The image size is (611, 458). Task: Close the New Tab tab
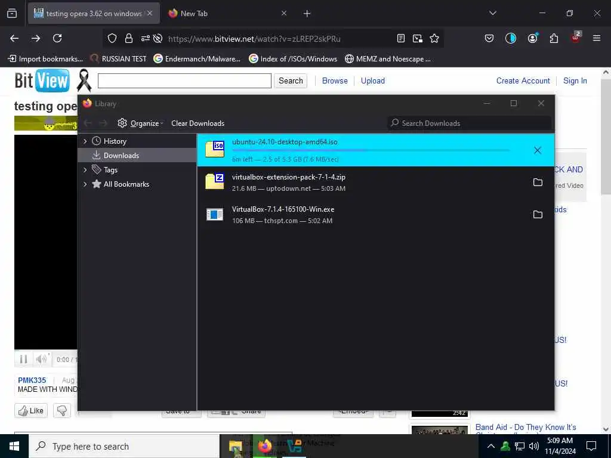pos(284,13)
